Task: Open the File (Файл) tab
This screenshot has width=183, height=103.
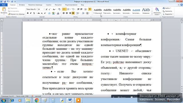Action: [4, 5]
